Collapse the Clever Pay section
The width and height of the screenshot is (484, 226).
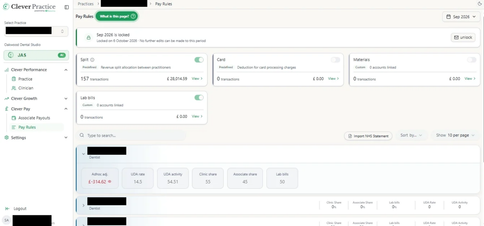click(66, 109)
